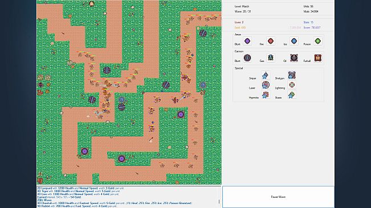371x208 pixels.
Task: Click the 'Stasis' tower label
Action: point(278,98)
